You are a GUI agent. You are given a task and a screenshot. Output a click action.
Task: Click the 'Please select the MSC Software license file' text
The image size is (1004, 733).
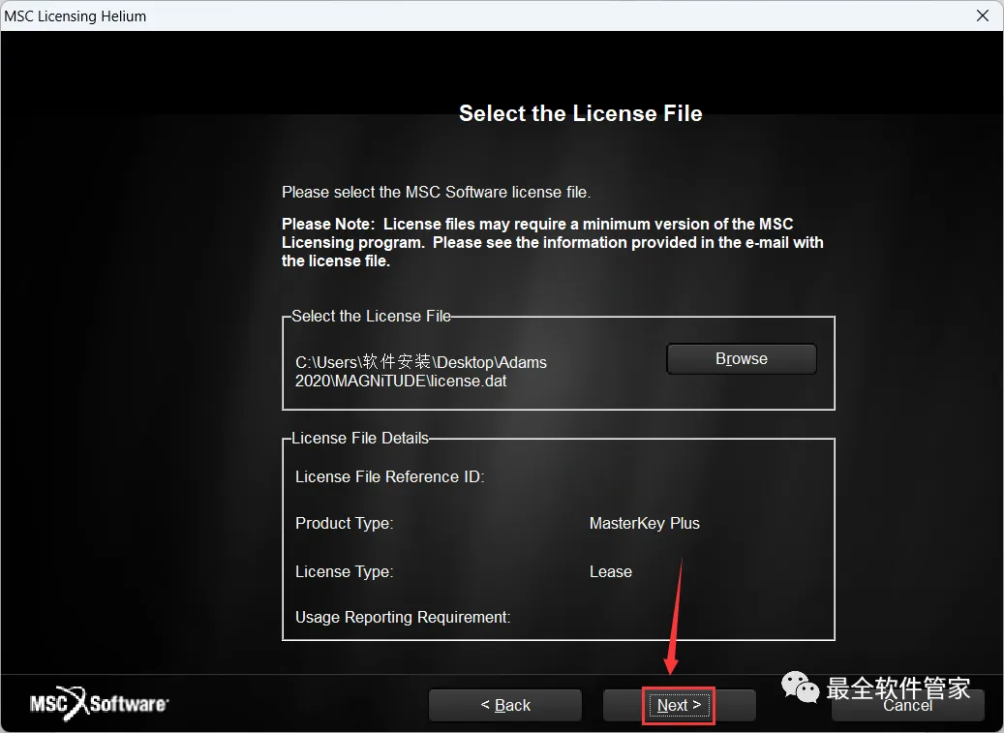tap(436, 192)
